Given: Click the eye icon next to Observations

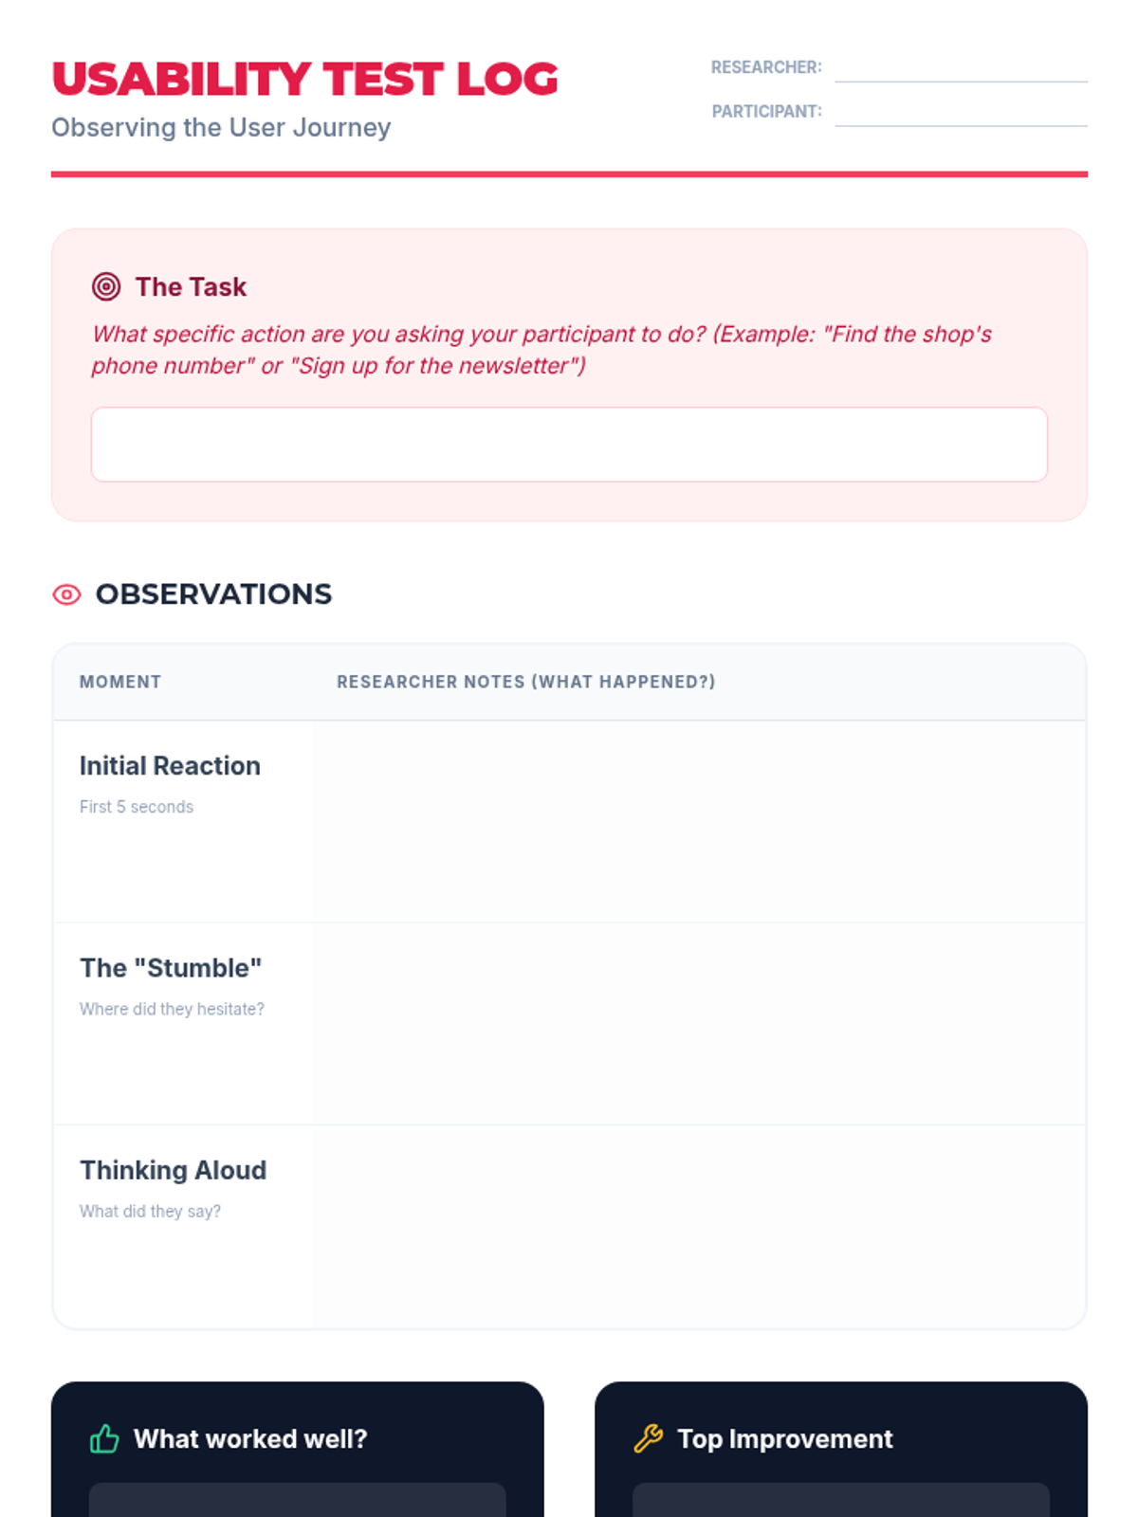Looking at the screenshot, I should pos(66,594).
